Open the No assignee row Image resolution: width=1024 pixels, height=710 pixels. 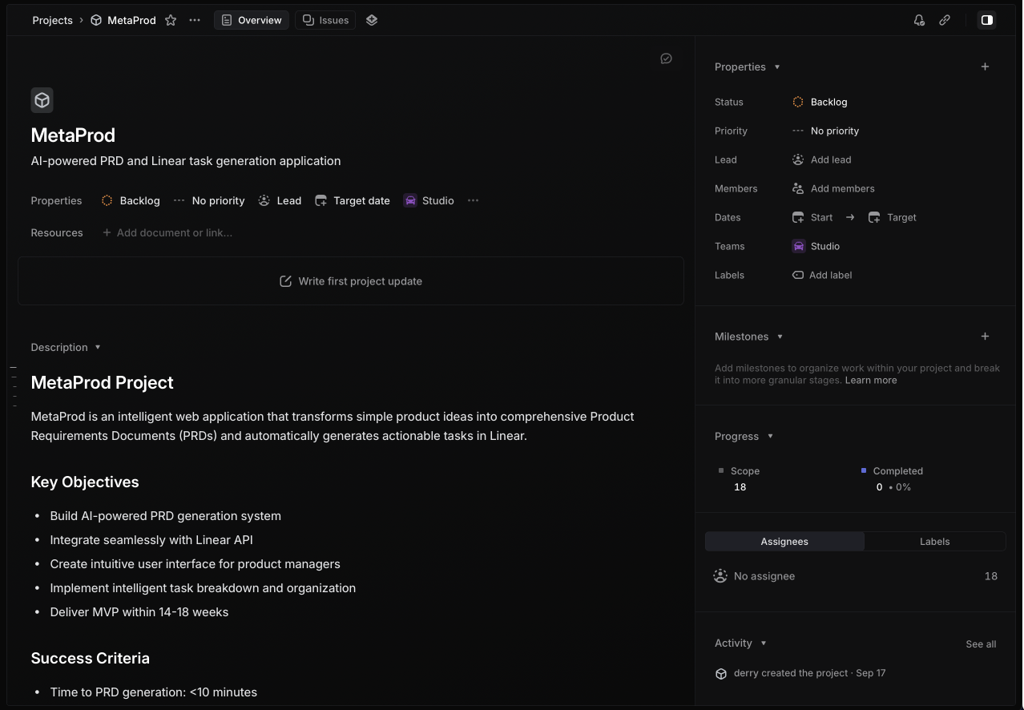click(855, 576)
